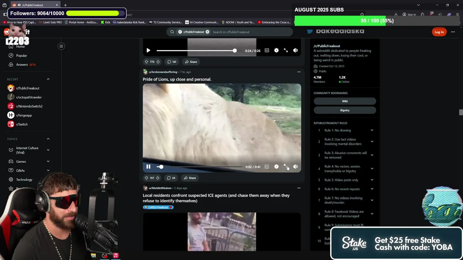Go to Home in sidebar
Image resolution: width=463 pixels, height=260 pixels.
tap(20, 47)
